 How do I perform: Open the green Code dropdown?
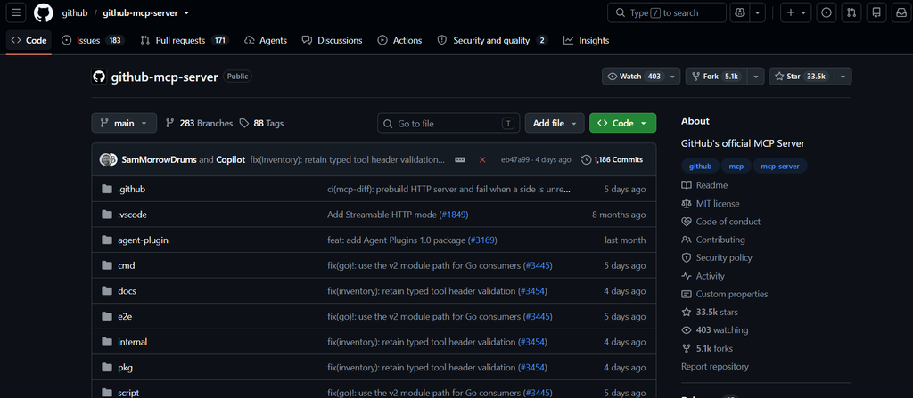coord(622,124)
